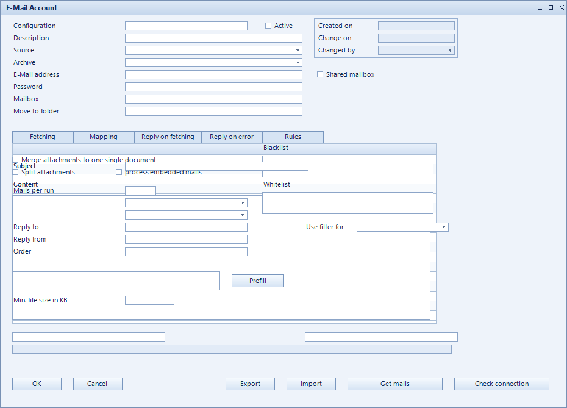Enable the Active checkbox
The image size is (567, 408).
(268, 26)
